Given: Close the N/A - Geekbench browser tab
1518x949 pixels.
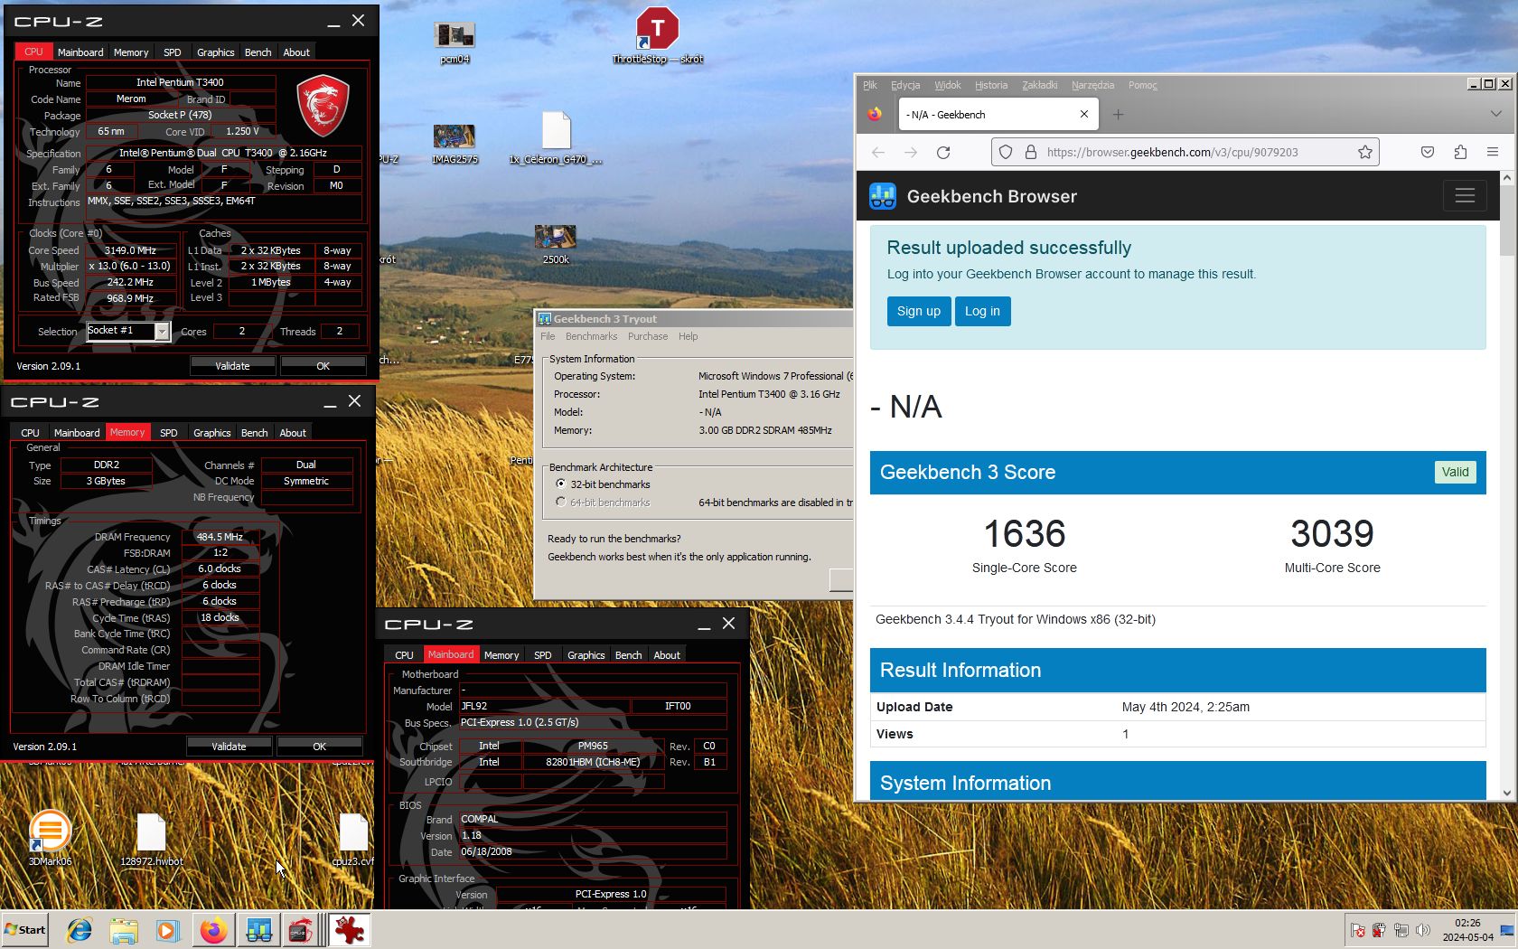Looking at the screenshot, I should click(1084, 115).
